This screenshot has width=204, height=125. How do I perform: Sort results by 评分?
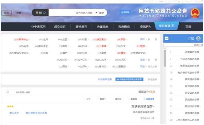87,99
